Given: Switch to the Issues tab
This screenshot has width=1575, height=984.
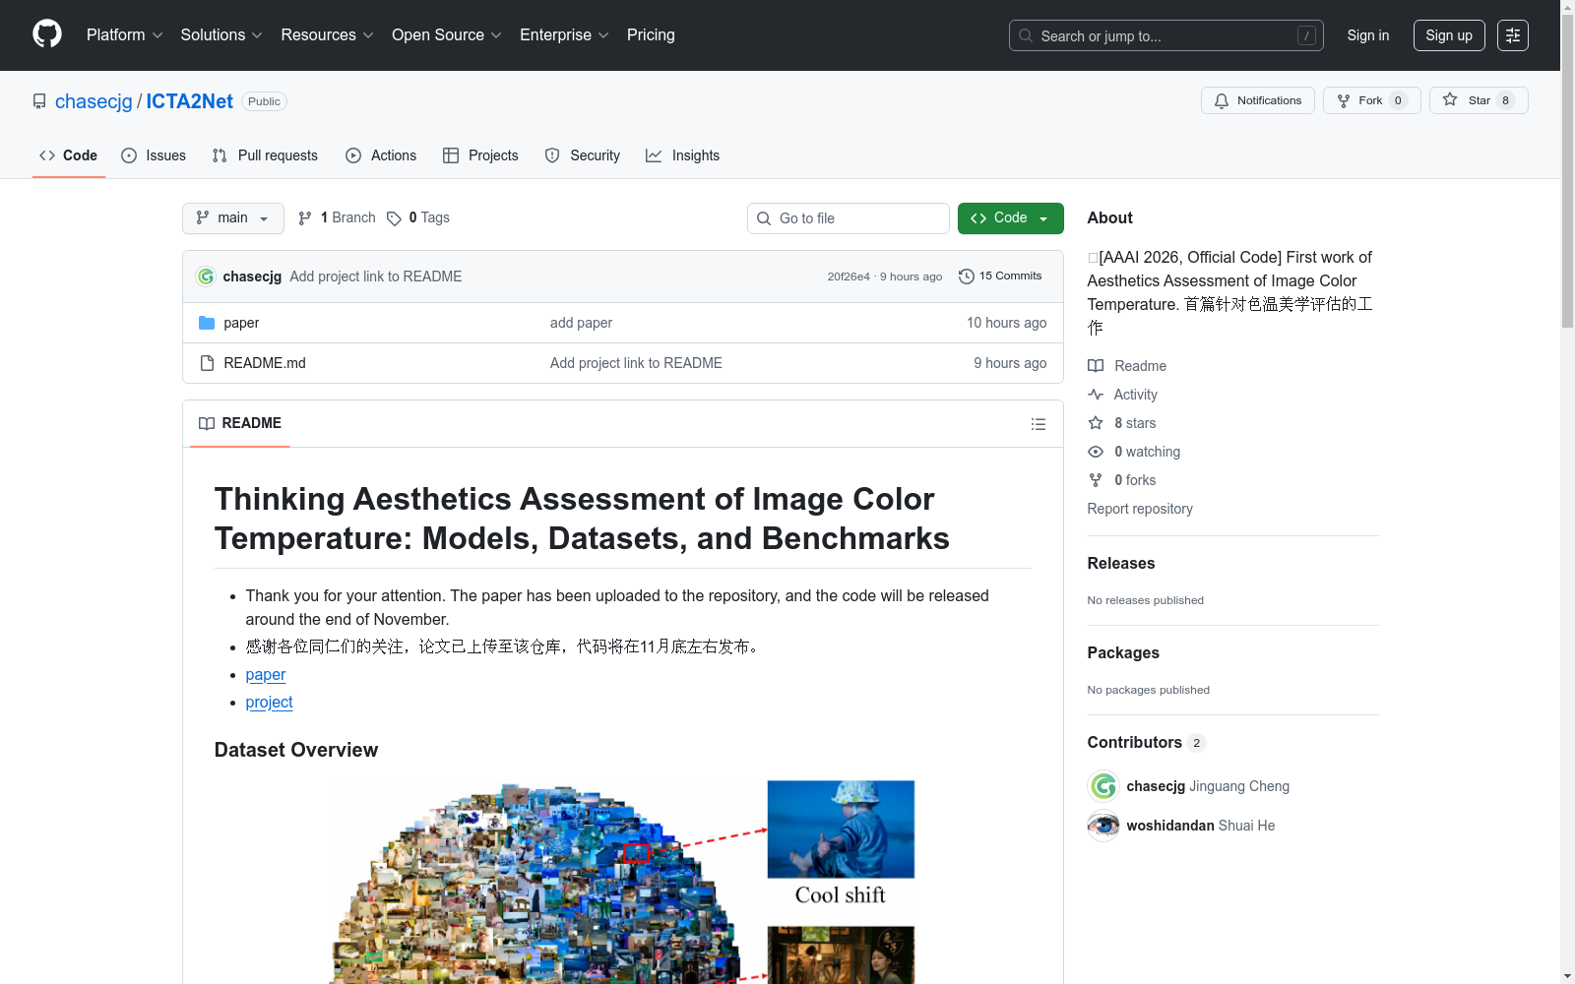Looking at the screenshot, I should pos(154,155).
